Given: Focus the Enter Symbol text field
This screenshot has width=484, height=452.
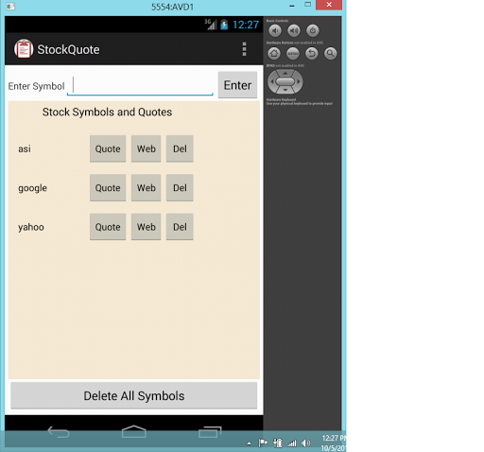Looking at the screenshot, I should pos(140,85).
